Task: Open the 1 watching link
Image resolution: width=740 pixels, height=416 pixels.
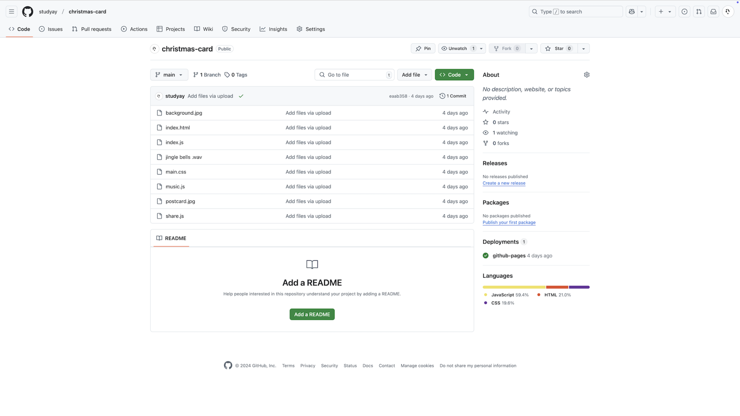Action: tap(500, 133)
